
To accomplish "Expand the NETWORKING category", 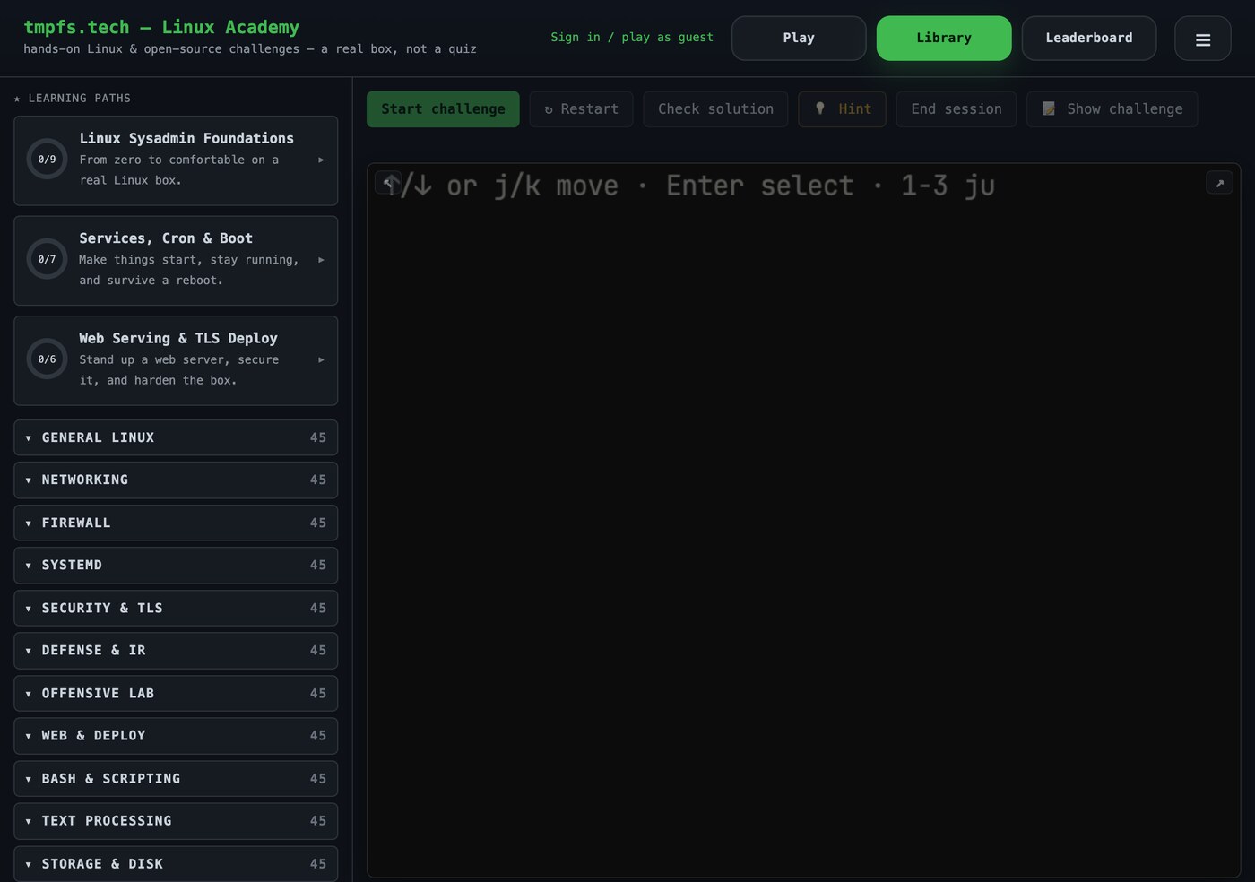I will (x=176, y=480).
